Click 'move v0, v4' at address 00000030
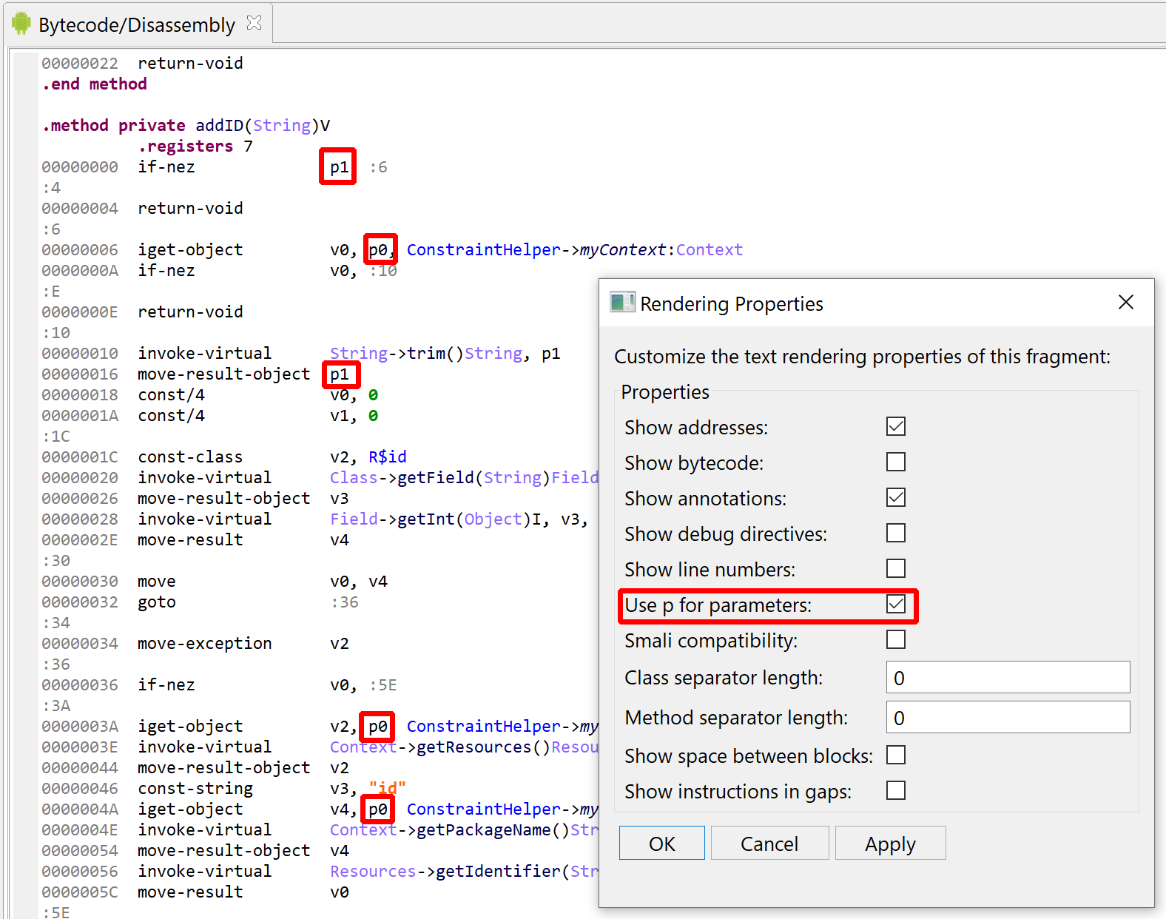 263,581
